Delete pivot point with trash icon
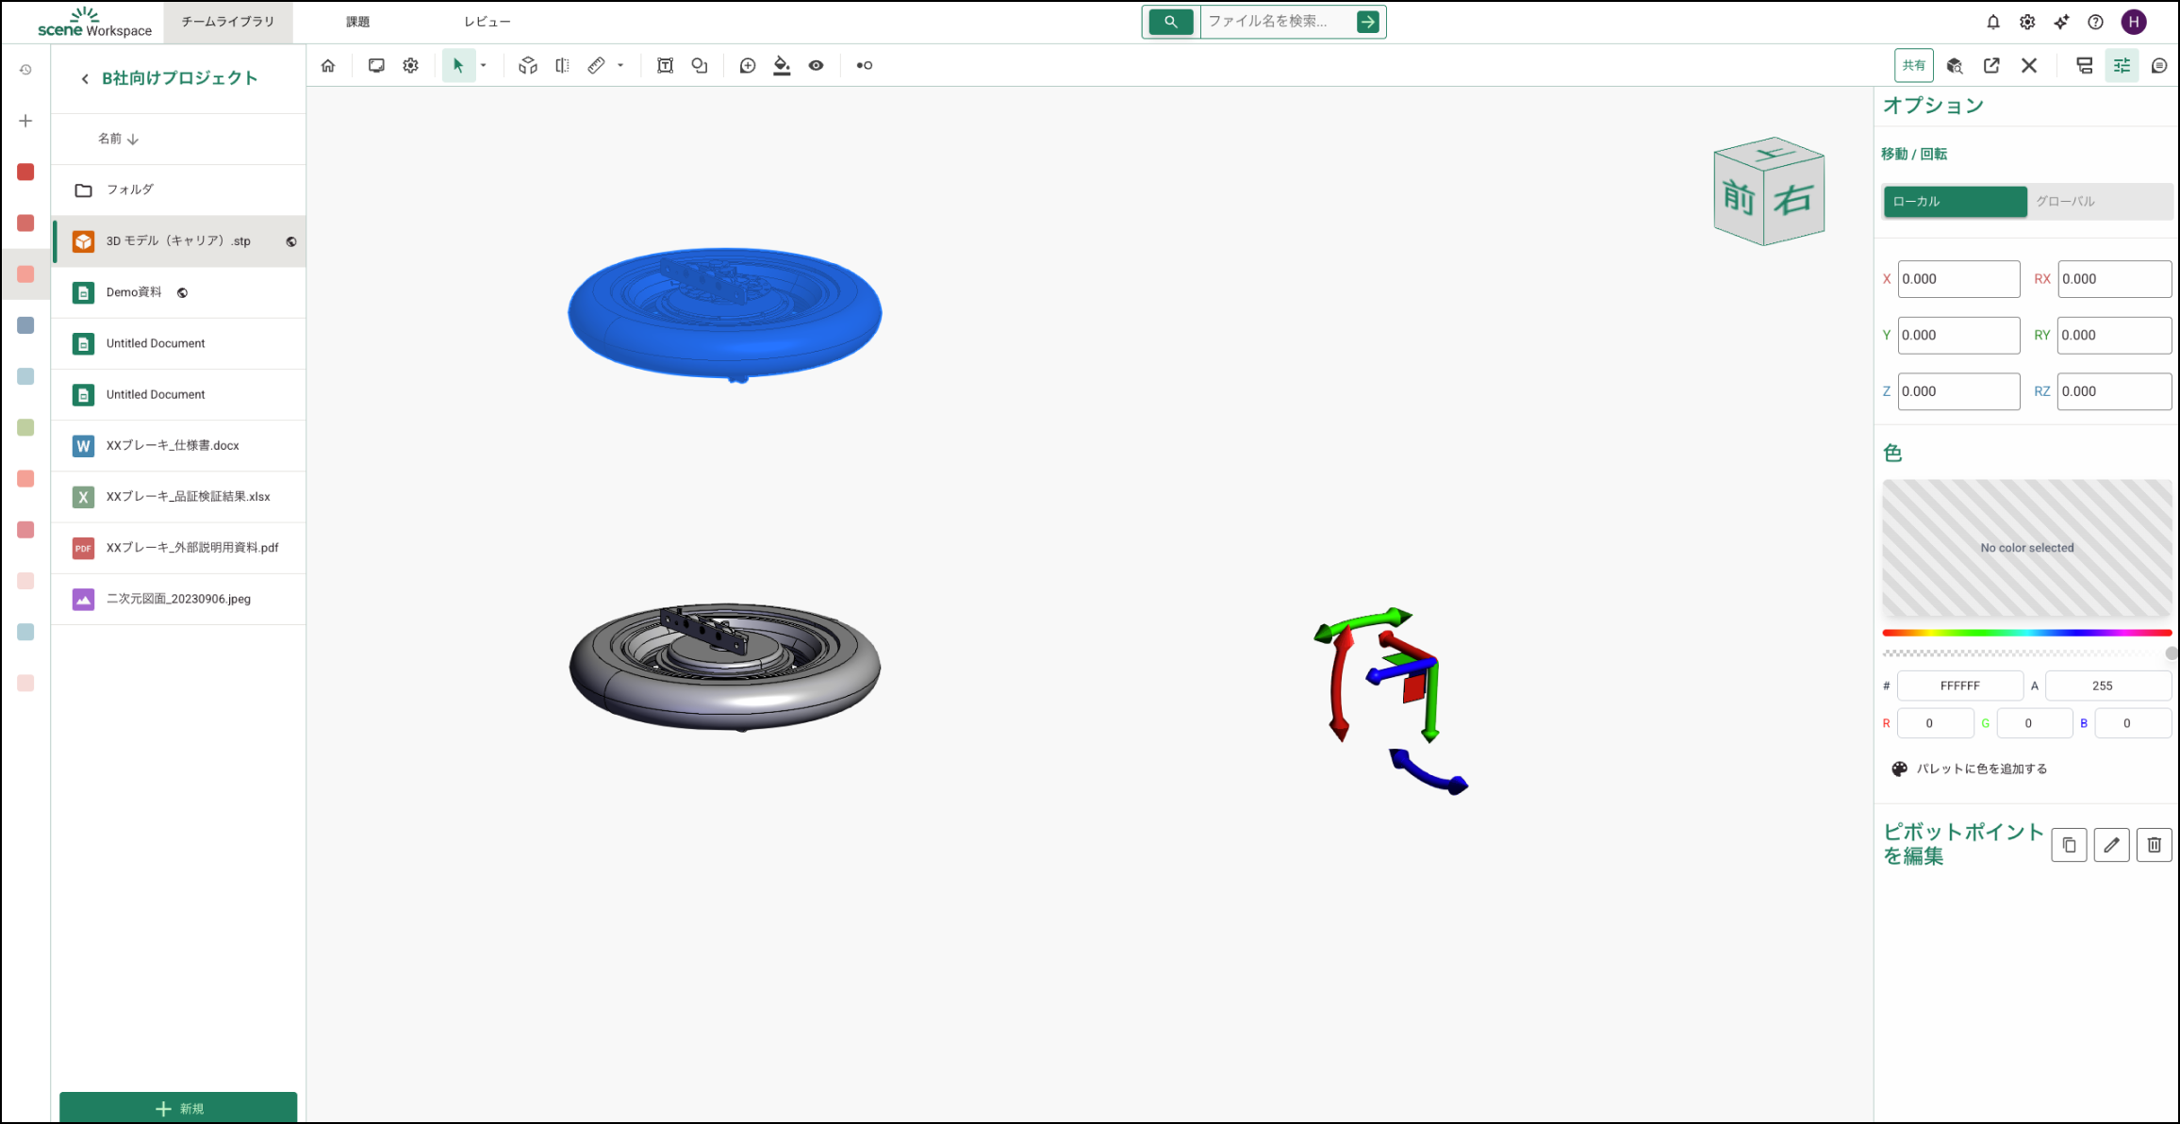This screenshot has height=1124, width=2180. click(x=2154, y=845)
